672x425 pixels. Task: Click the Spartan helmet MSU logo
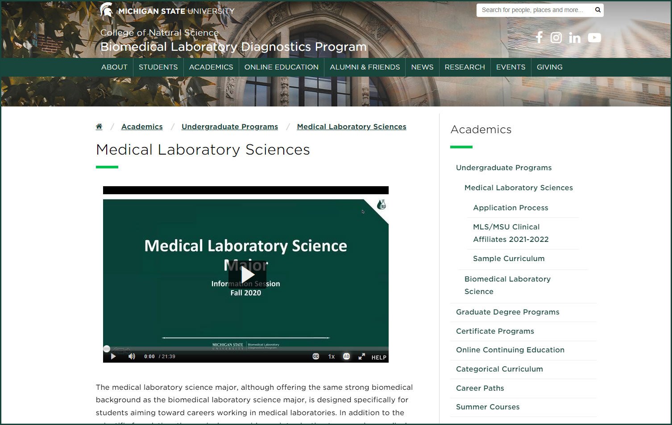click(x=106, y=10)
